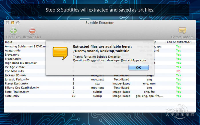Screen dimensions: 200x125
Task: Click the OK button in dialog
Action: click(x=139, y=68)
